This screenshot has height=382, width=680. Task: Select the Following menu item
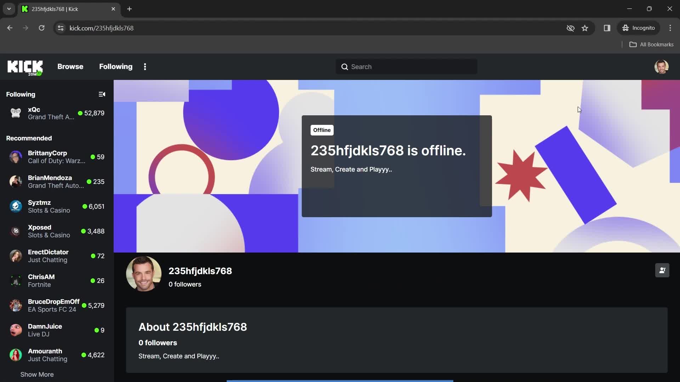tap(116, 66)
